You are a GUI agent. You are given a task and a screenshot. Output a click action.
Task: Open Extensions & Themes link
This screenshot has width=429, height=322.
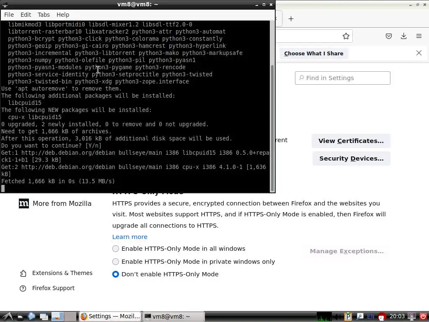pyautogui.click(x=62, y=273)
